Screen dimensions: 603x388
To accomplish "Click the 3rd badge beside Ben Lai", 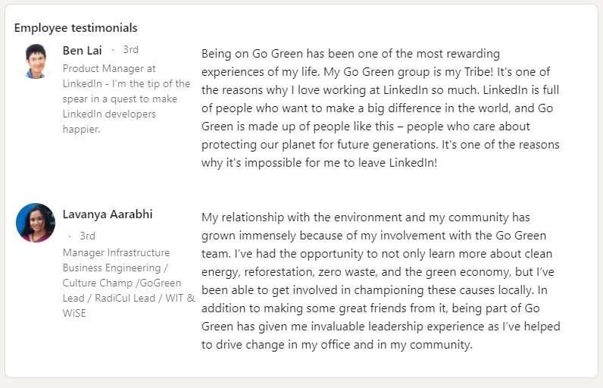I will click(x=130, y=50).
